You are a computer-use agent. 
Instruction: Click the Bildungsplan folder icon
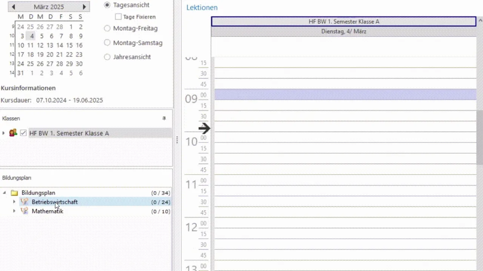pyautogui.click(x=14, y=193)
